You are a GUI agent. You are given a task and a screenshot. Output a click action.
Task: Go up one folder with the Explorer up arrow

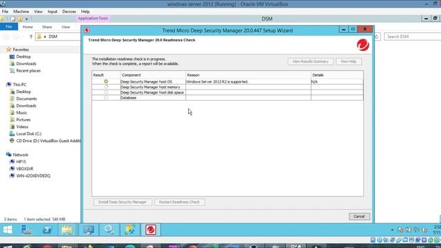(31, 37)
